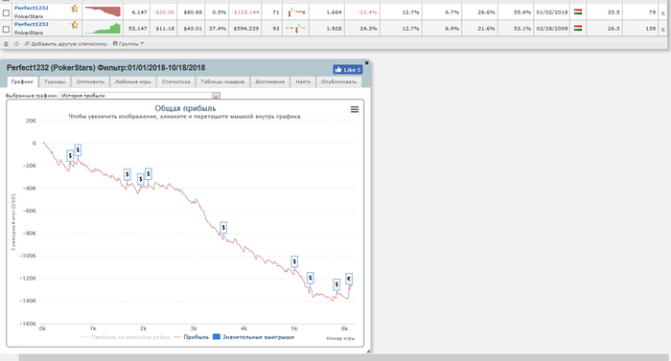Screen dimensions: 671x361
Task: Click the euro win marker on the chart
Action: 349,279
